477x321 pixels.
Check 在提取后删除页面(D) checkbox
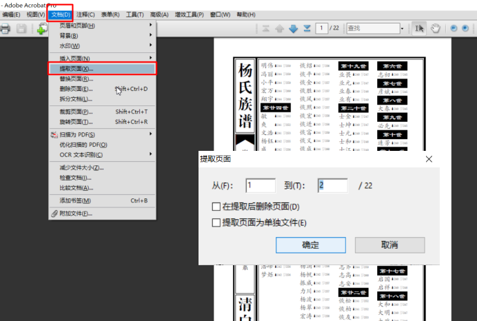[x=216, y=207]
